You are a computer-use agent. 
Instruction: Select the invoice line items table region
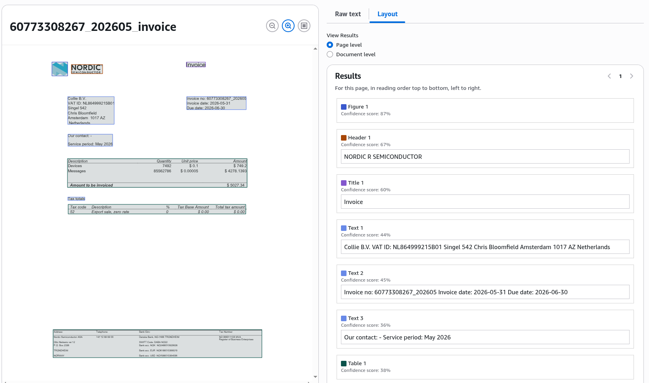click(157, 173)
